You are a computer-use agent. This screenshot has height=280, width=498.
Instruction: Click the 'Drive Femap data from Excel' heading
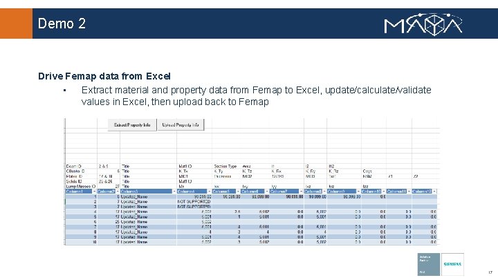pos(104,76)
